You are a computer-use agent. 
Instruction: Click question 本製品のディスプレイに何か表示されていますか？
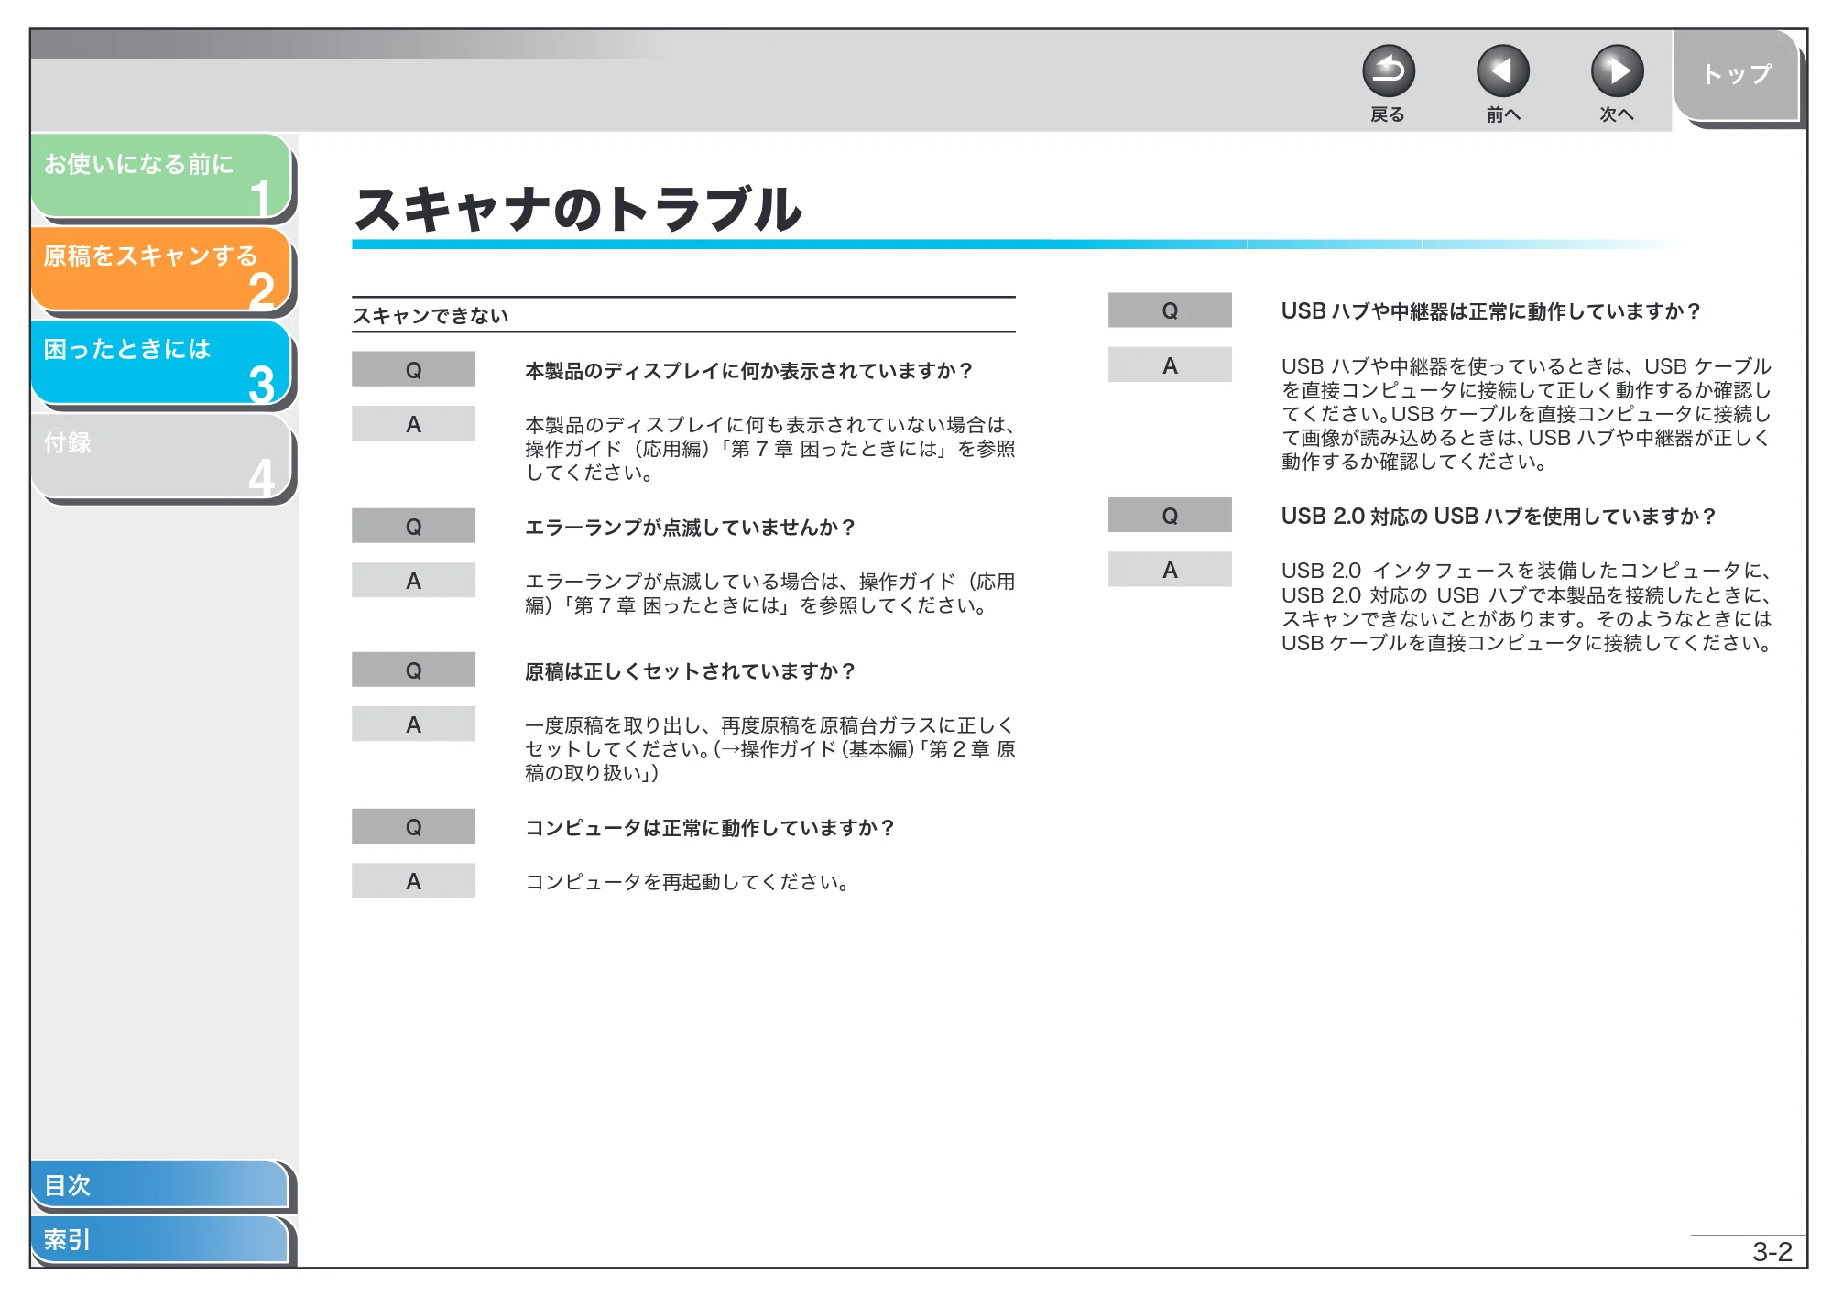tap(748, 371)
